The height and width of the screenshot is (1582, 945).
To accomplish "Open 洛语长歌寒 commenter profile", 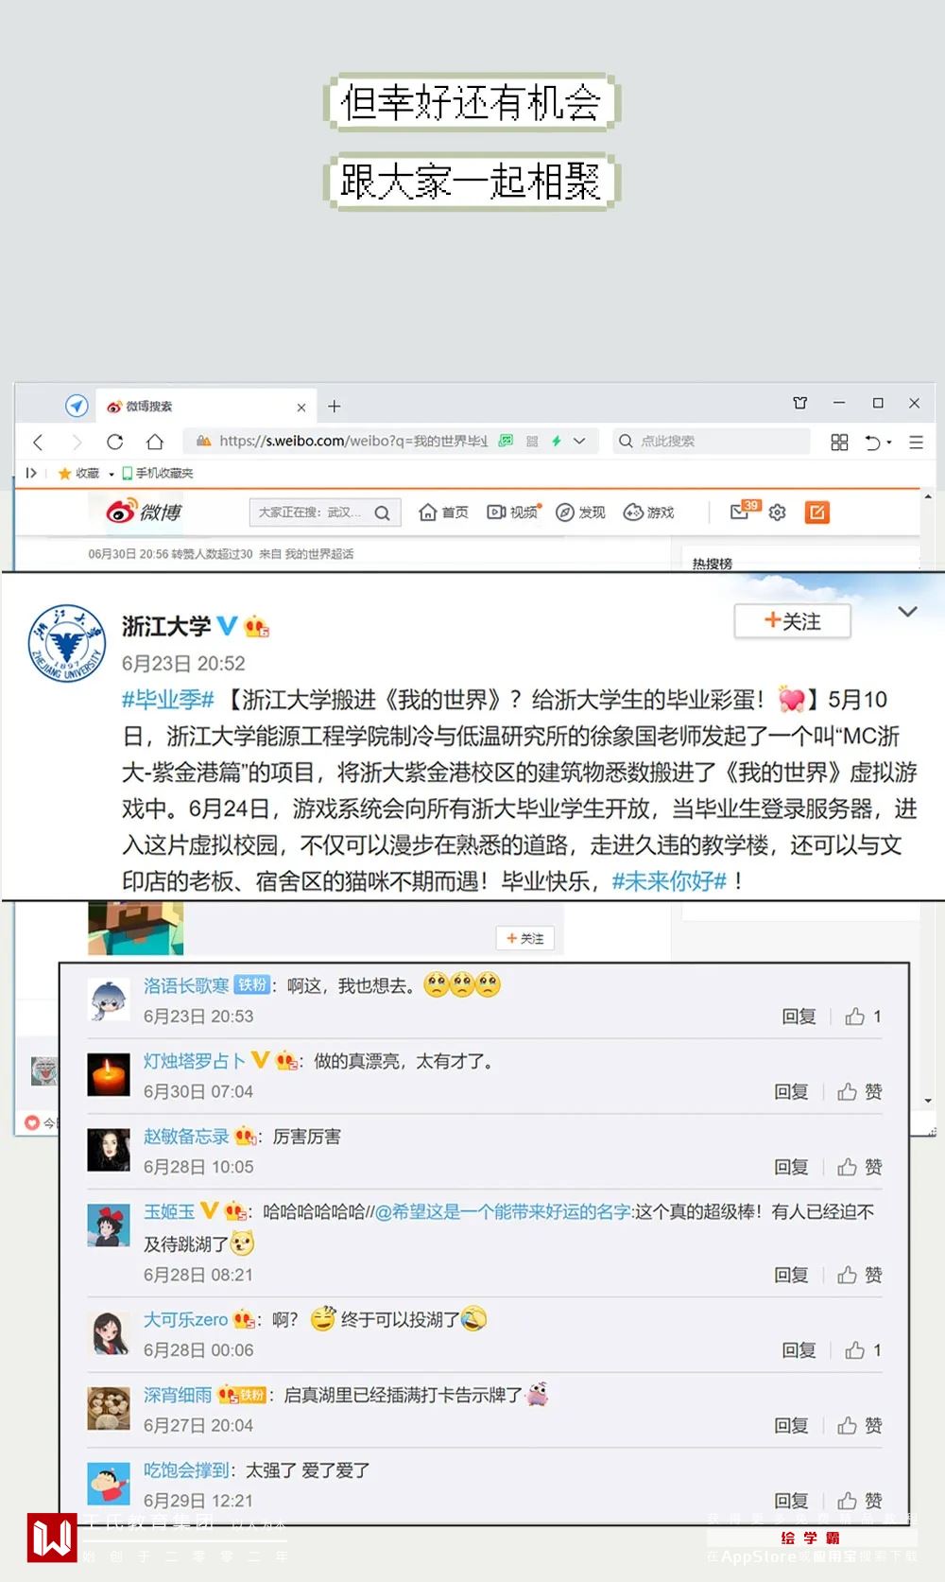I will tap(186, 985).
